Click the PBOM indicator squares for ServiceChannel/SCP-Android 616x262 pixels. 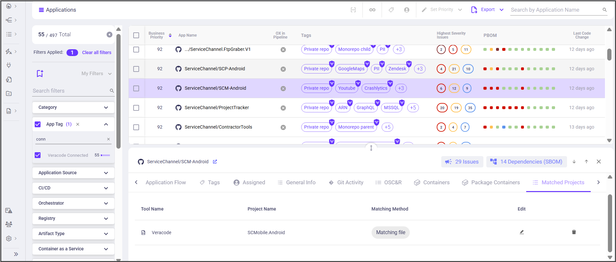(519, 69)
